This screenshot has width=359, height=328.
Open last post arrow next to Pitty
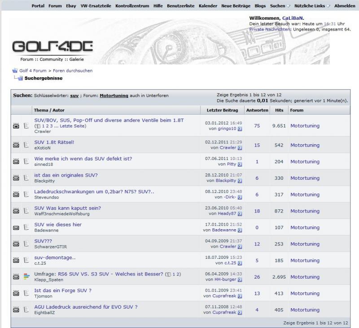(x=240, y=164)
